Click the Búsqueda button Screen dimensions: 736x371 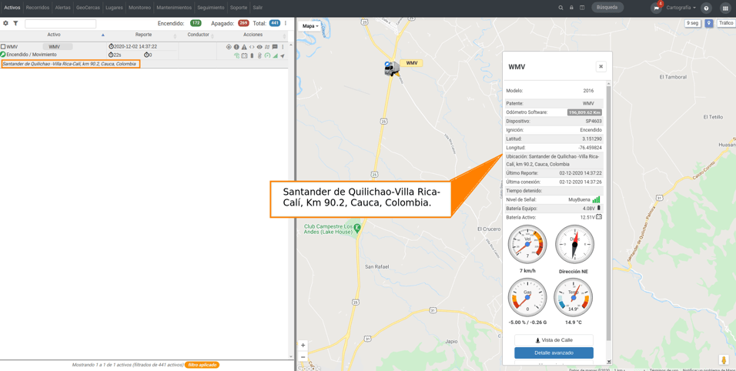coord(607,8)
